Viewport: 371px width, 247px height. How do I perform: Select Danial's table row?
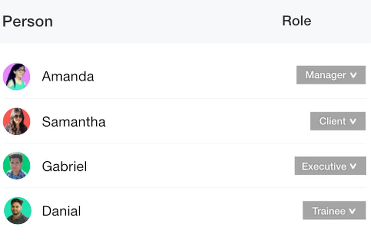pos(185,211)
